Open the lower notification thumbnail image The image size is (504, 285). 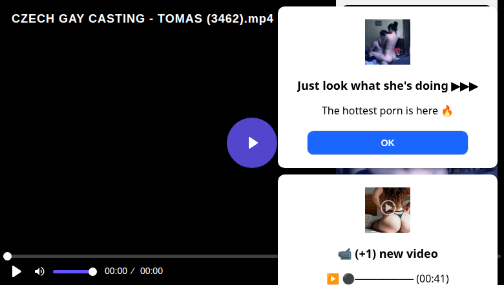[387, 210]
